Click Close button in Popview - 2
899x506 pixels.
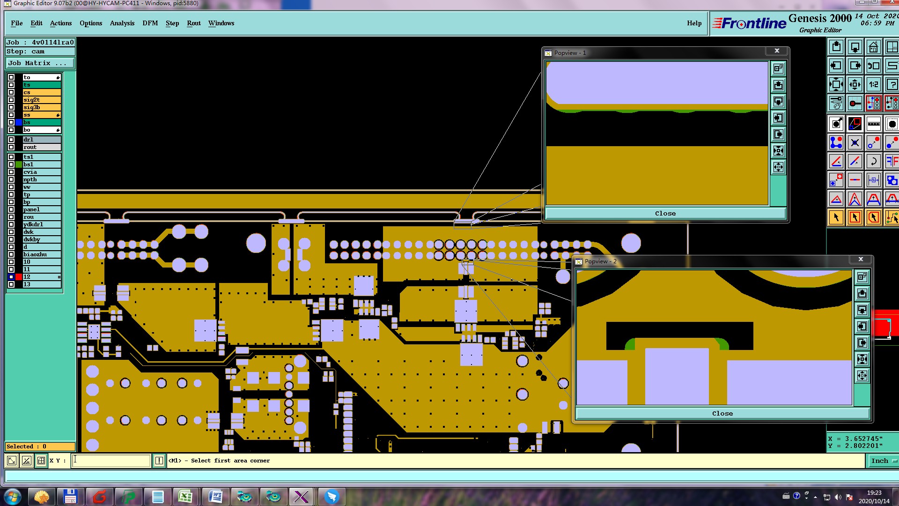(722, 414)
